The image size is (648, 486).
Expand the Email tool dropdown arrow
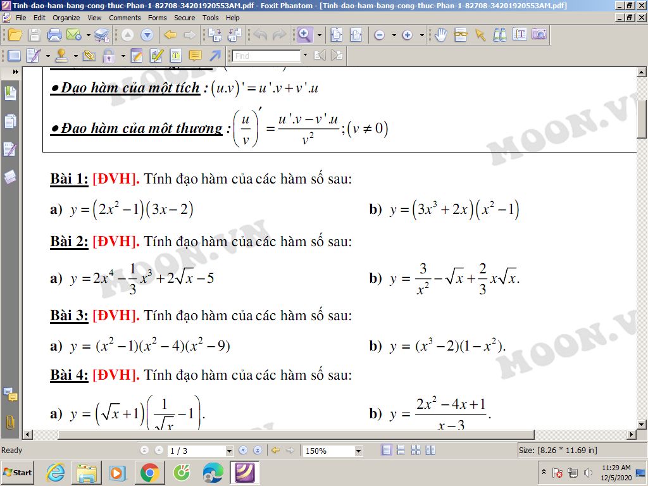point(88,35)
